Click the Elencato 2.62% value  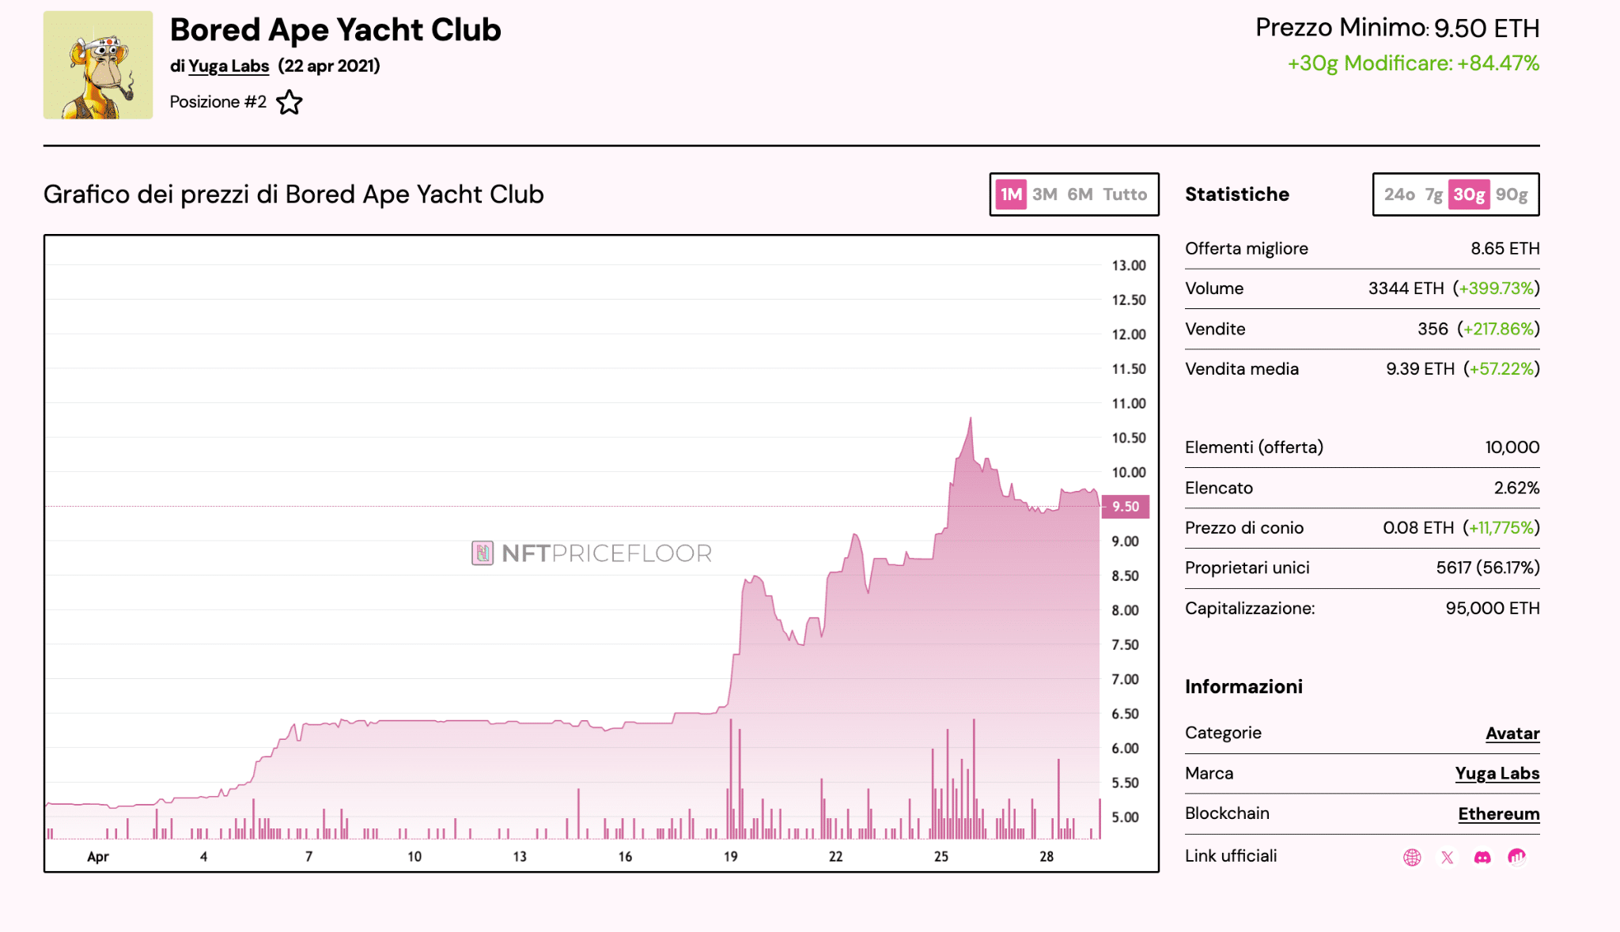1517,488
